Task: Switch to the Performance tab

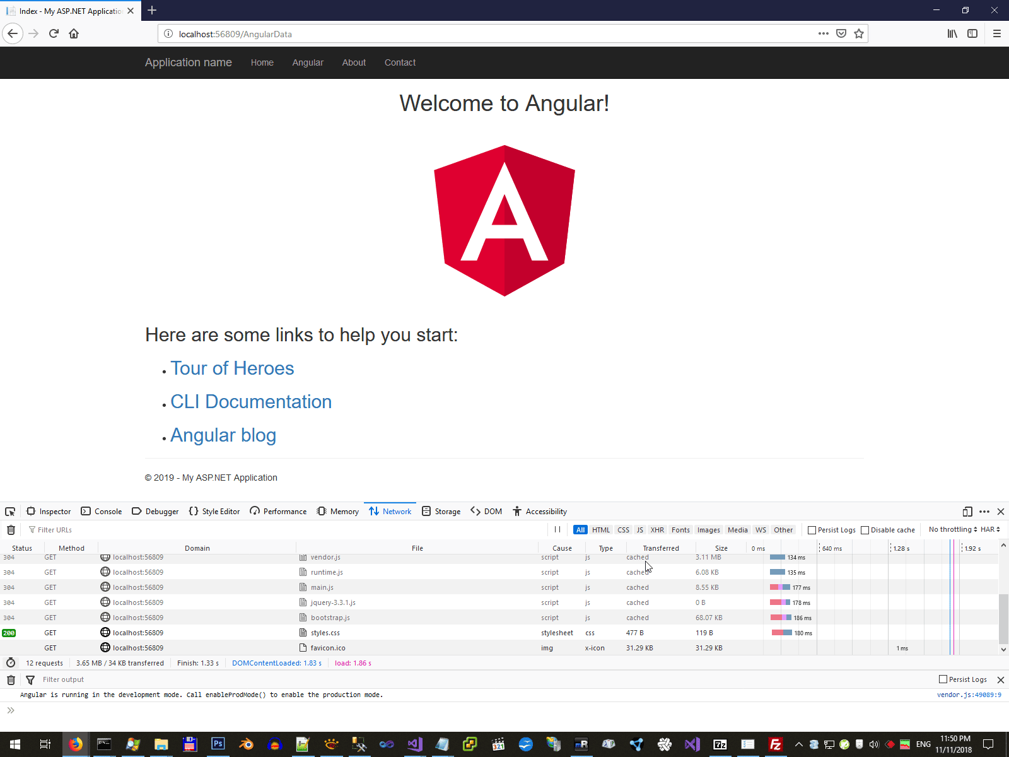Action: point(278,512)
